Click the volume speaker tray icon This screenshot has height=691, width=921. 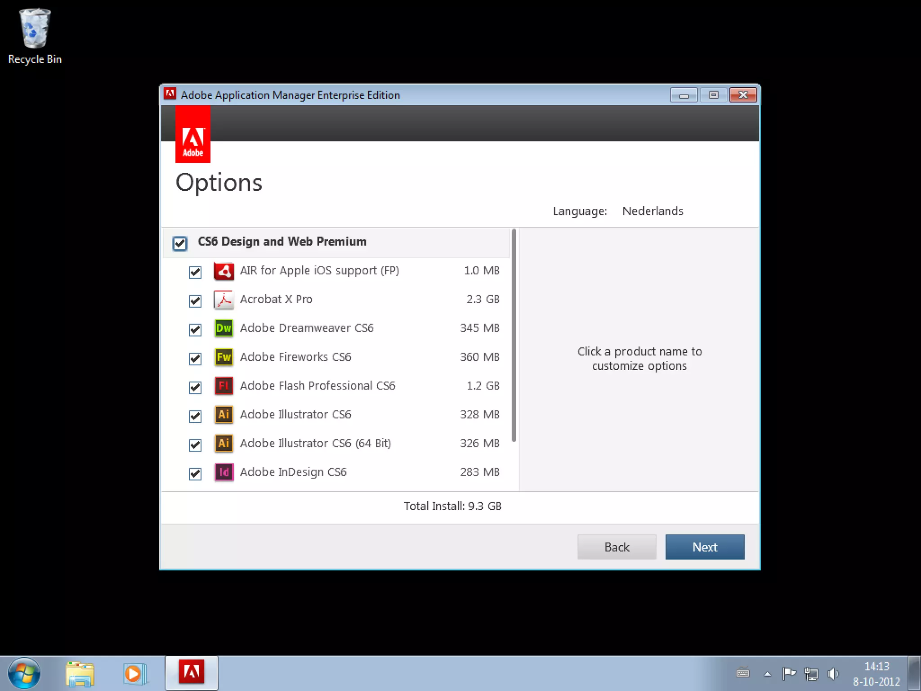tap(833, 673)
